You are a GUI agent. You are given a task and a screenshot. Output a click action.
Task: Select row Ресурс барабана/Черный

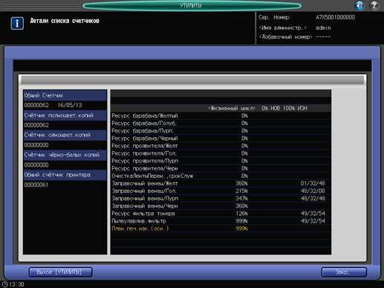pos(221,138)
